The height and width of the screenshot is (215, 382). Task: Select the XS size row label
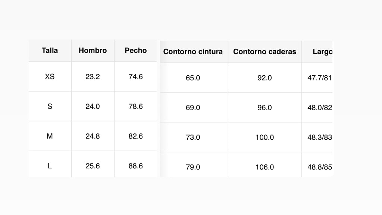tap(50, 77)
